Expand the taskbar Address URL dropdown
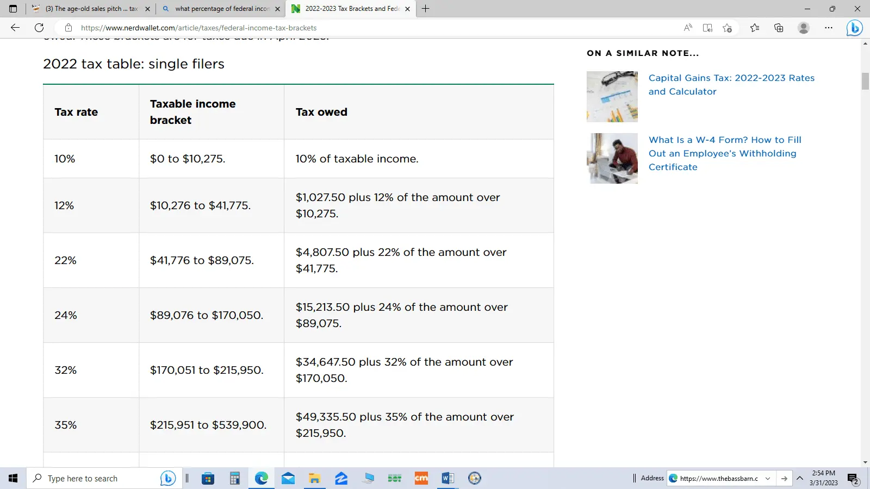 point(768,479)
